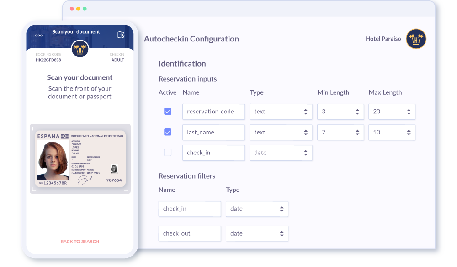Uncheck the last_name Active checkbox

point(168,132)
